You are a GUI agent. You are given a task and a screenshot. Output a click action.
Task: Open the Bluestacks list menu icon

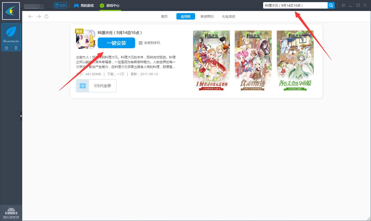[16, 48]
